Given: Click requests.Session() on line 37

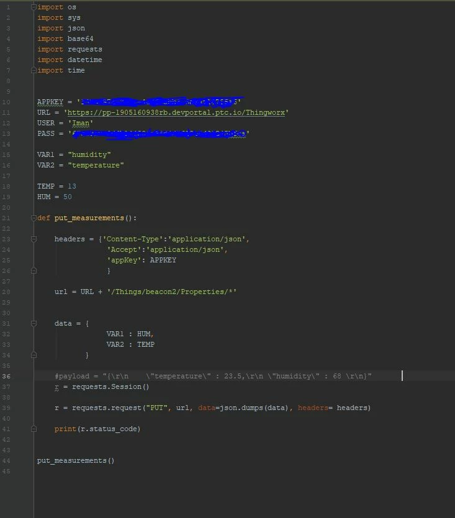Looking at the screenshot, I should click(110, 386).
